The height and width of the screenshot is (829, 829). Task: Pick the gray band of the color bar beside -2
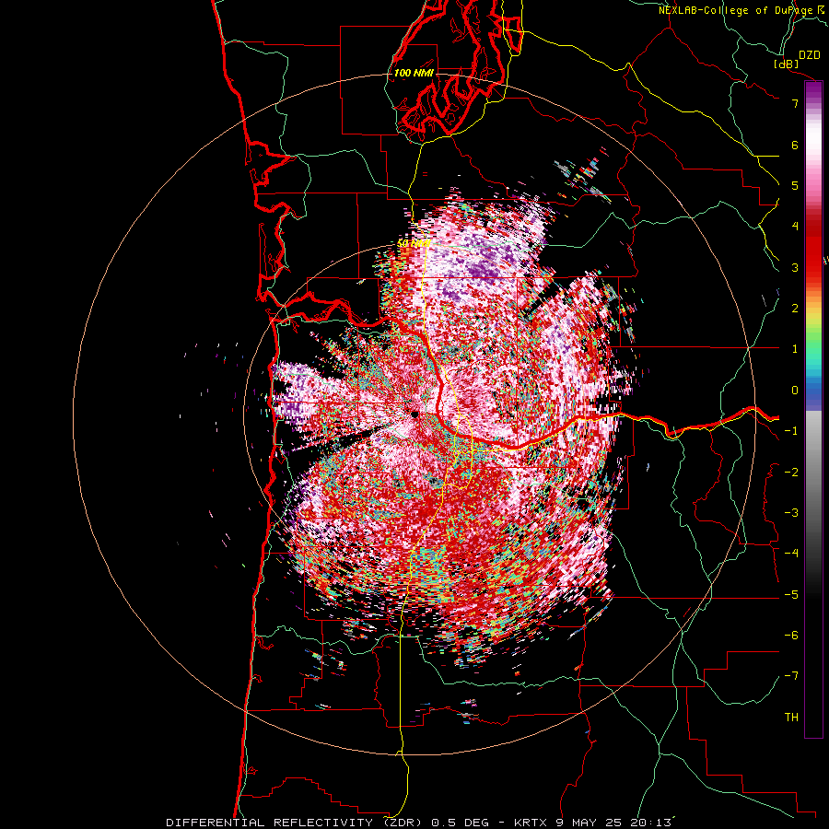click(813, 472)
